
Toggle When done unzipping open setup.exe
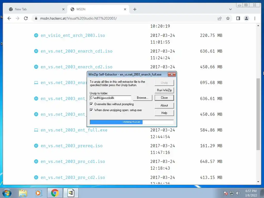tap(91, 110)
